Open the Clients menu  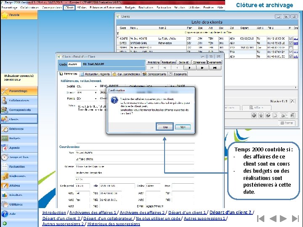click(69, 8)
